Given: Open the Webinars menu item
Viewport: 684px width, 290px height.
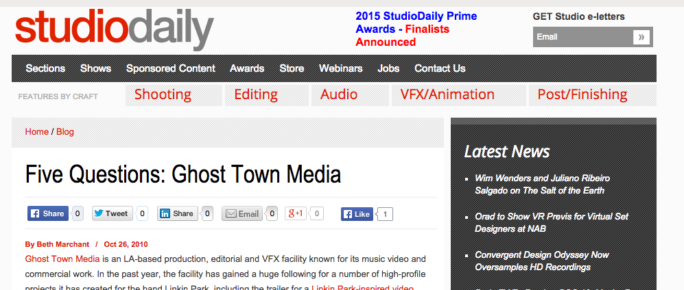Looking at the screenshot, I should click(341, 68).
